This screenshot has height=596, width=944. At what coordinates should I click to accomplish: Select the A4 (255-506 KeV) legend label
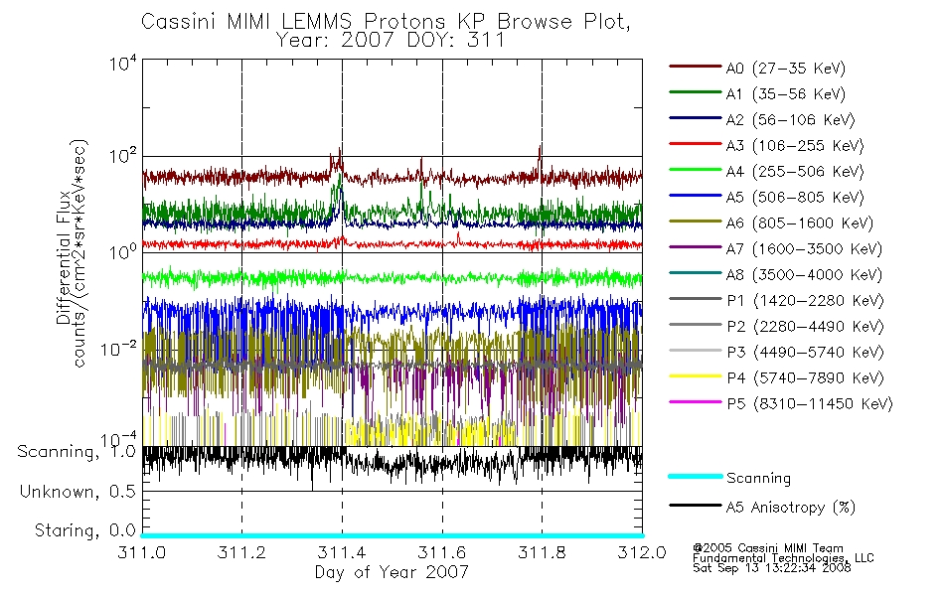tap(795, 172)
